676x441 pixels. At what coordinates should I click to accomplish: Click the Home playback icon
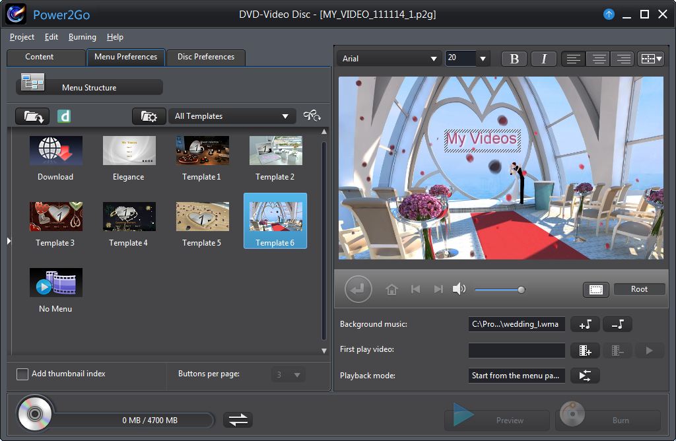point(392,289)
